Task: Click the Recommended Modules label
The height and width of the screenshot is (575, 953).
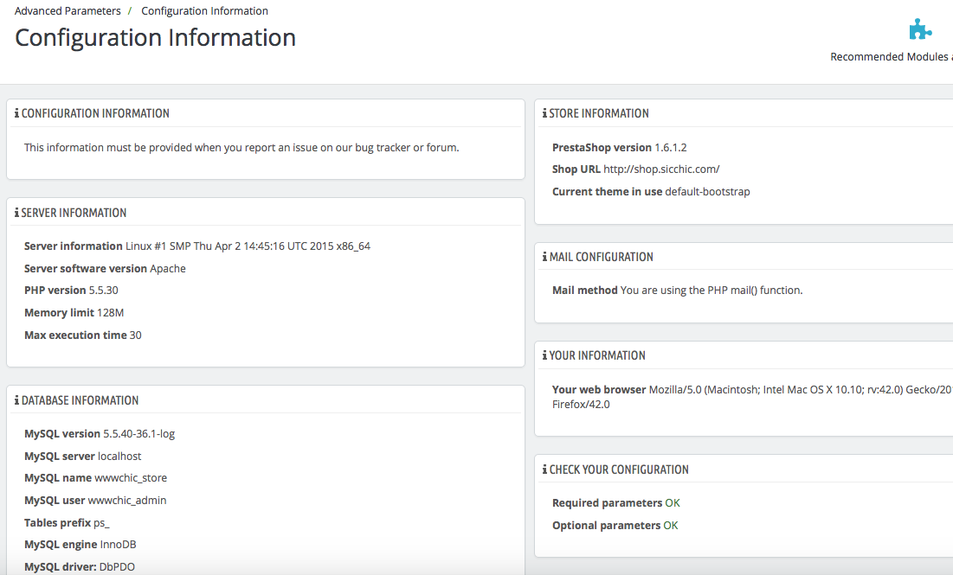Action: point(890,57)
